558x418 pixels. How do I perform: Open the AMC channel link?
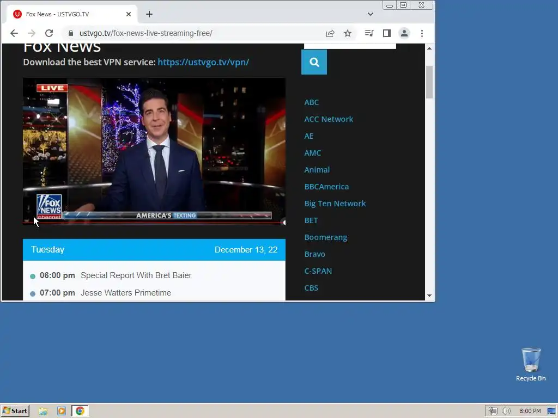312,153
